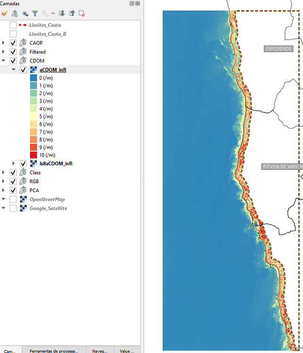Collapse the CDOM group

point(3,61)
